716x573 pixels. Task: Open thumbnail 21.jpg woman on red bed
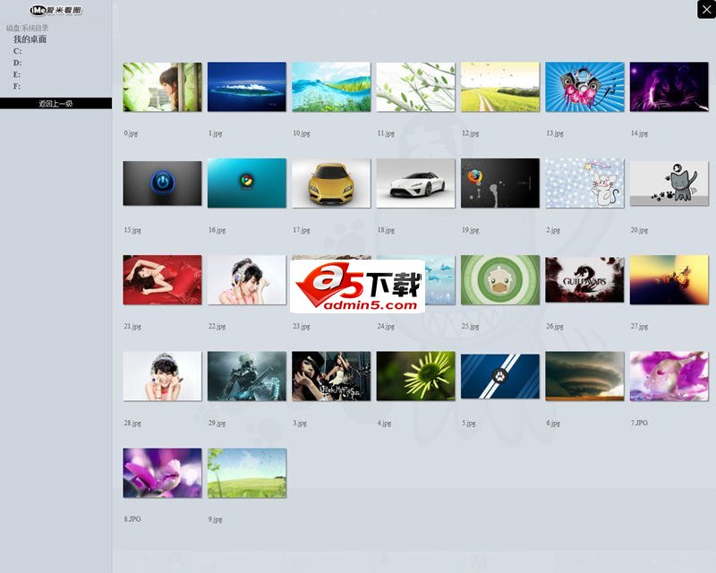pos(162,279)
